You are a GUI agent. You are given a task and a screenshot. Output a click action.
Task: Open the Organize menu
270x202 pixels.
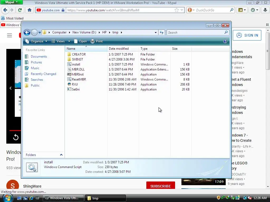pos(36,41)
